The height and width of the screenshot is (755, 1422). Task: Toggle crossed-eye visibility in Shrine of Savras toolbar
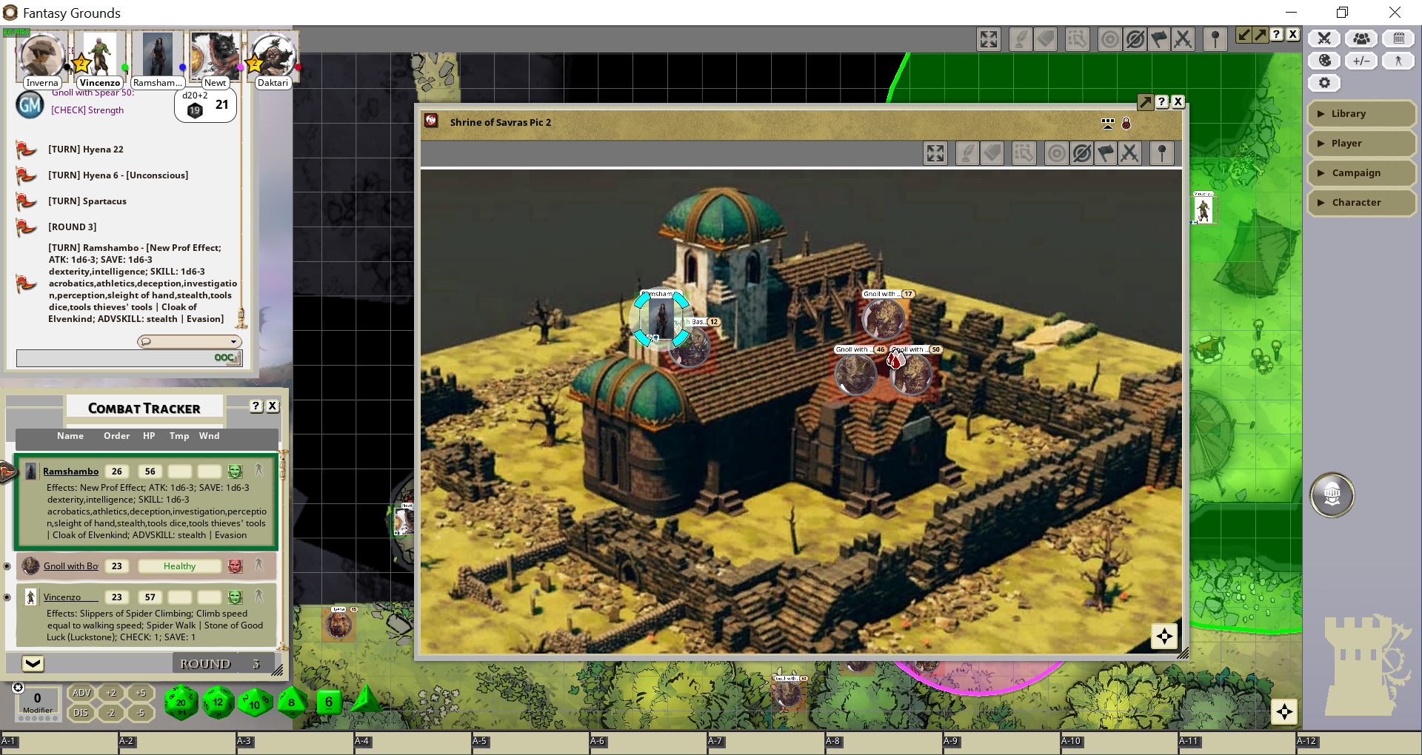(1081, 153)
